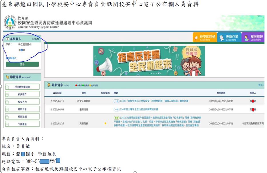Click the anti-drug anti-fraud banner image
The image size is (267, 173).
149,60
